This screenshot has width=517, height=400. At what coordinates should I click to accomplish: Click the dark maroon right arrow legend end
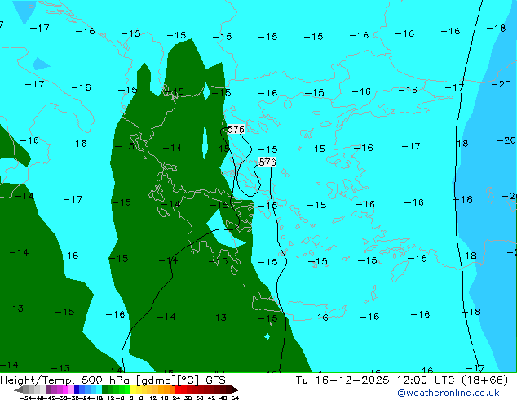[x=235, y=389]
